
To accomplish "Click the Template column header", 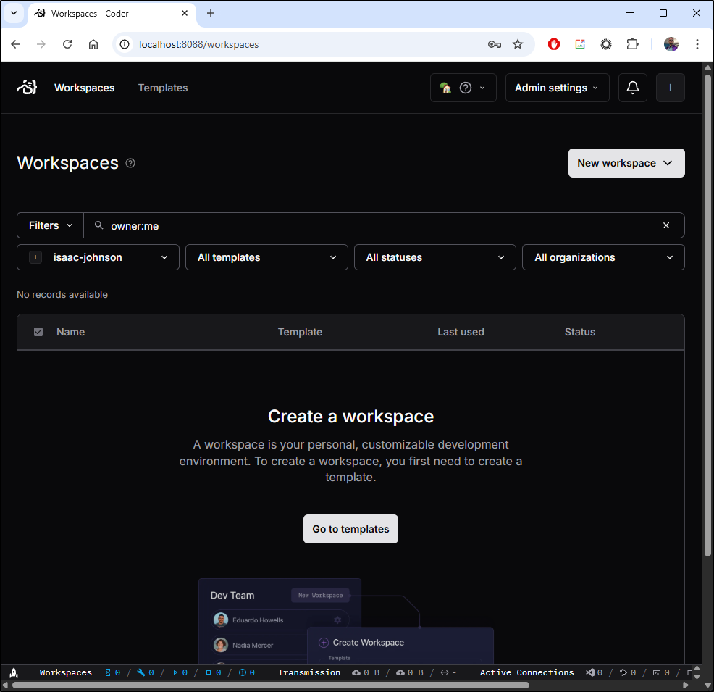I will 300,332.
